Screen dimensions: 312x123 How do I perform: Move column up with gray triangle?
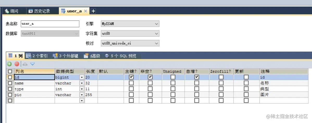coord(25,64)
